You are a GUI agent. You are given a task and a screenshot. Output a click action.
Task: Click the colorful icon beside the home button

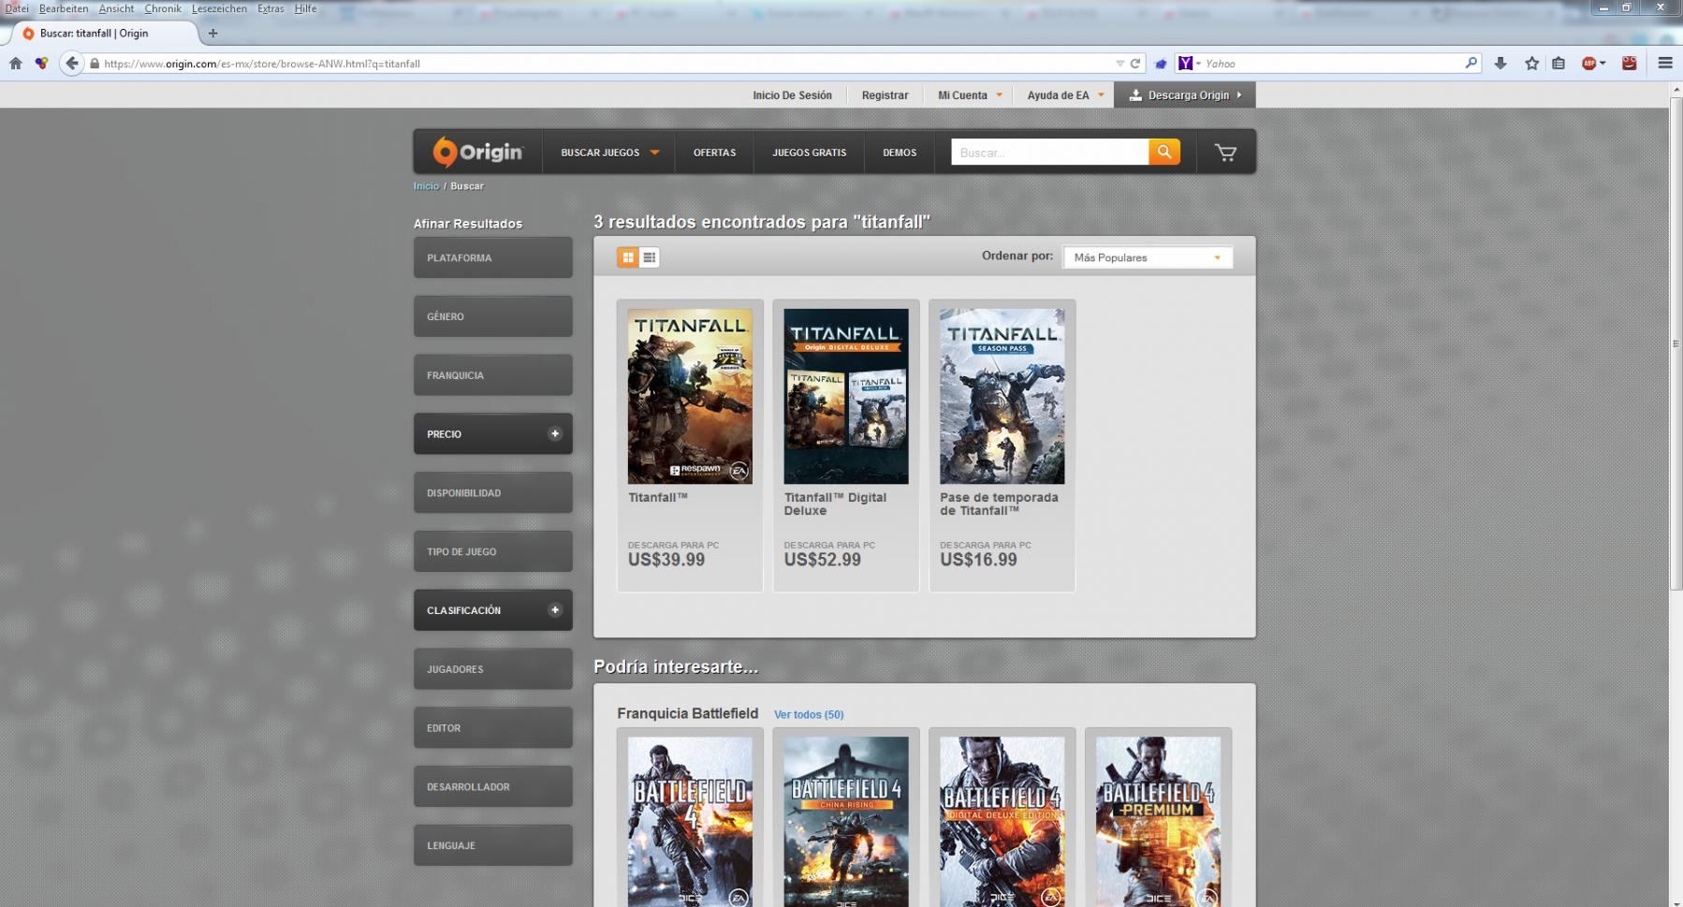click(41, 64)
